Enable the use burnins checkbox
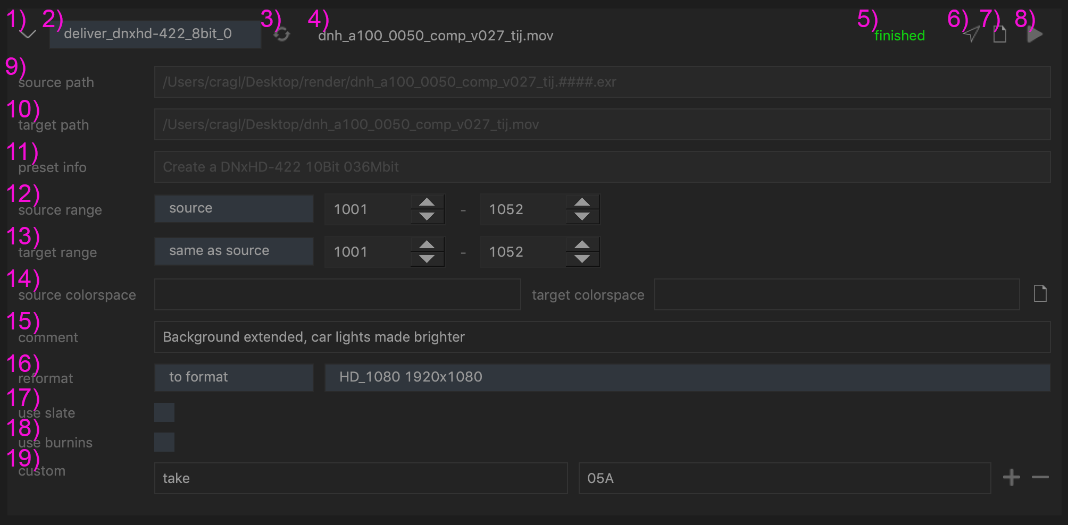 coord(164,442)
